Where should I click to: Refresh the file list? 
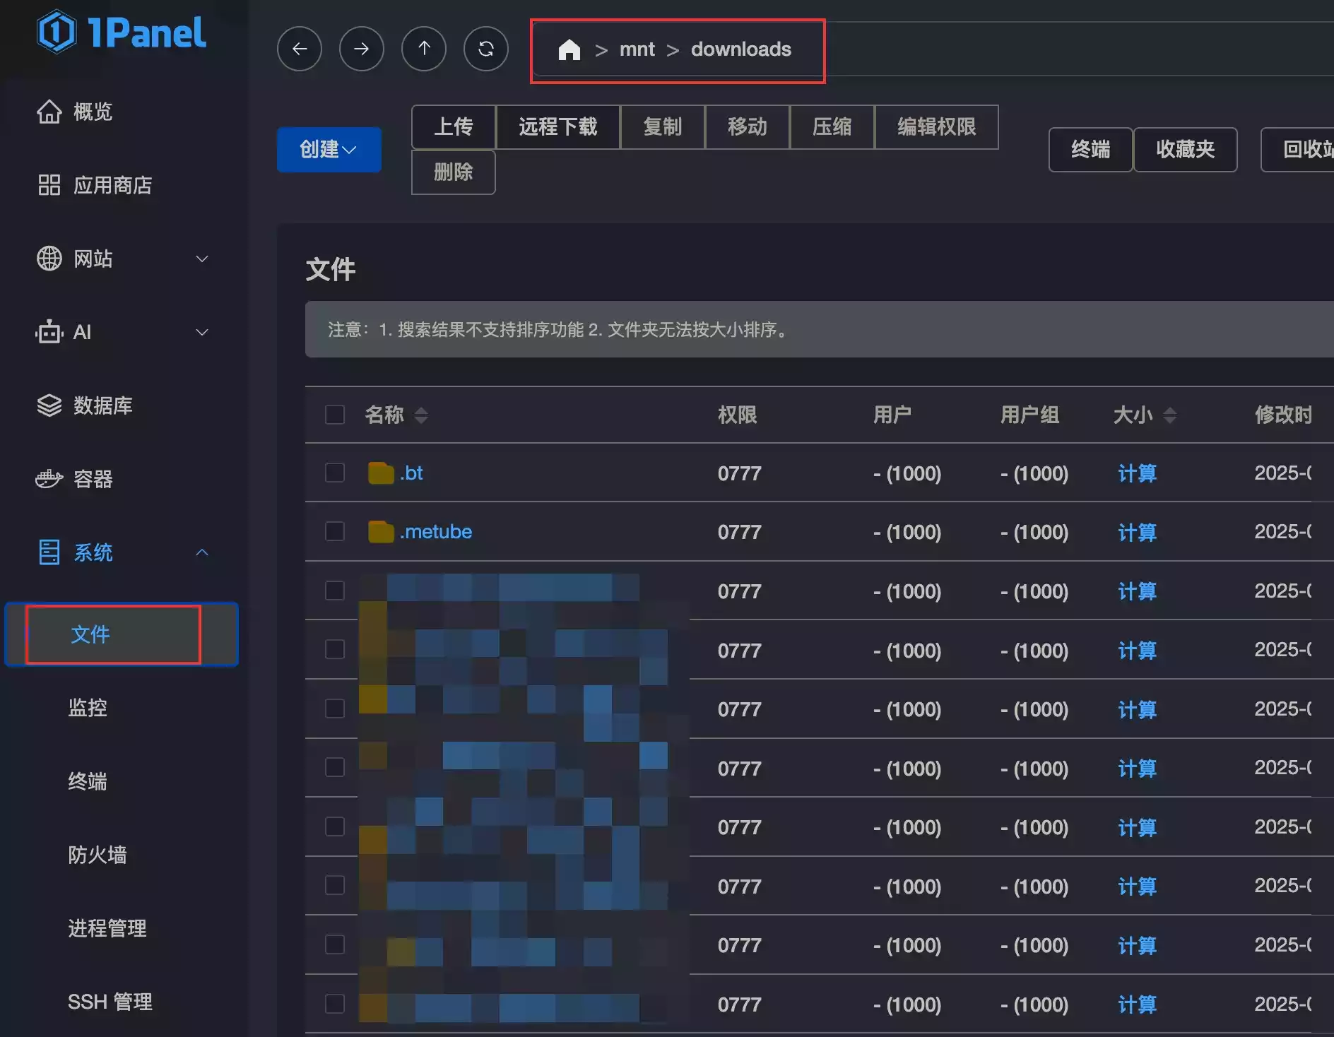click(486, 49)
